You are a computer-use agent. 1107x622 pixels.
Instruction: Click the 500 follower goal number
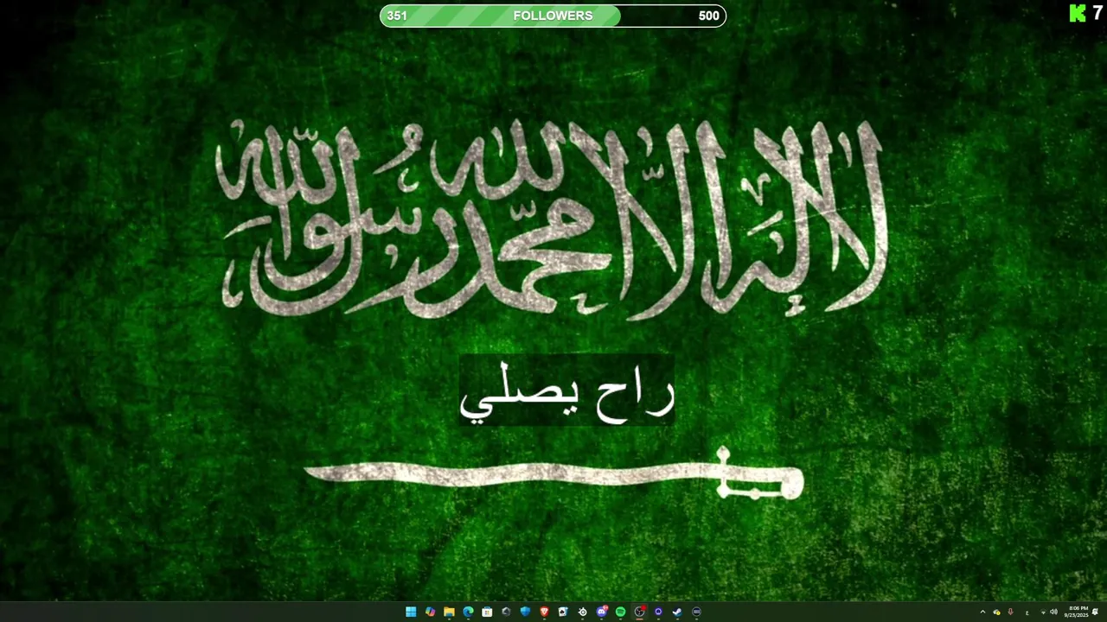pos(709,16)
